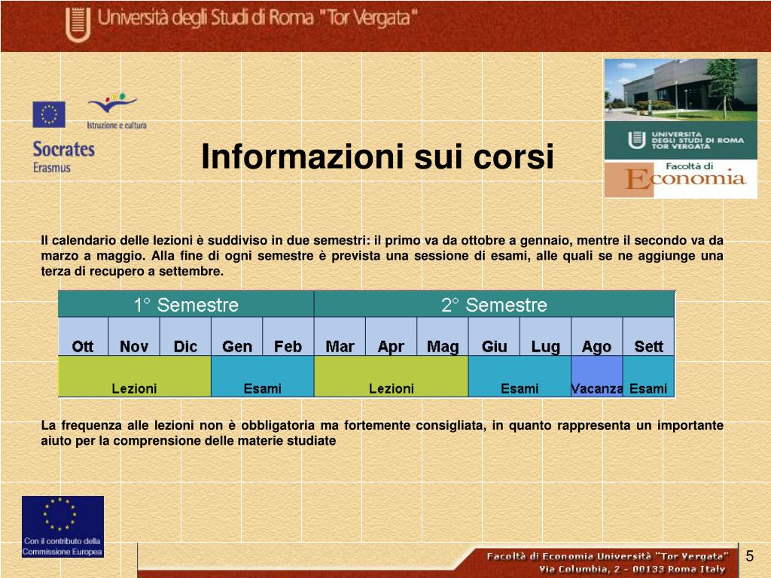The width and height of the screenshot is (771, 578).
Task: Click the Feb month cell
Action: [288, 336]
